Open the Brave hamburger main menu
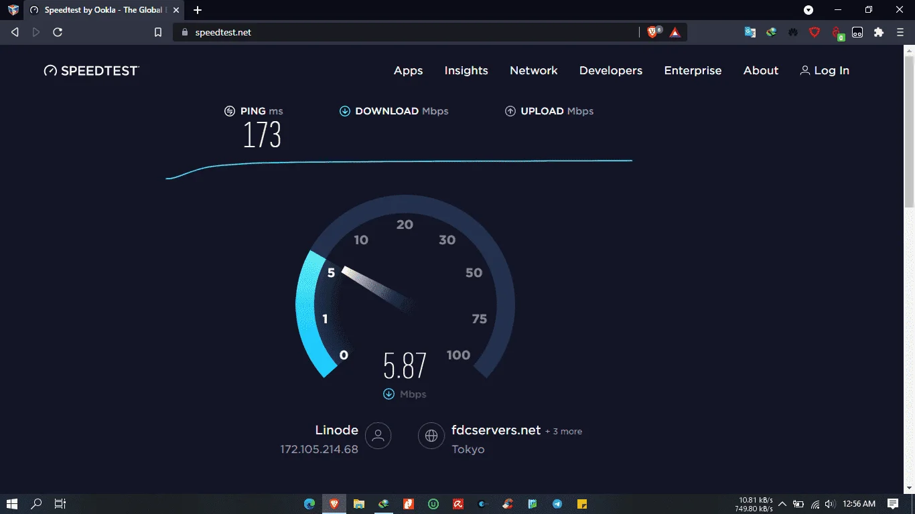The width and height of the screenshot is (915, 514). (x=900, y=32)
